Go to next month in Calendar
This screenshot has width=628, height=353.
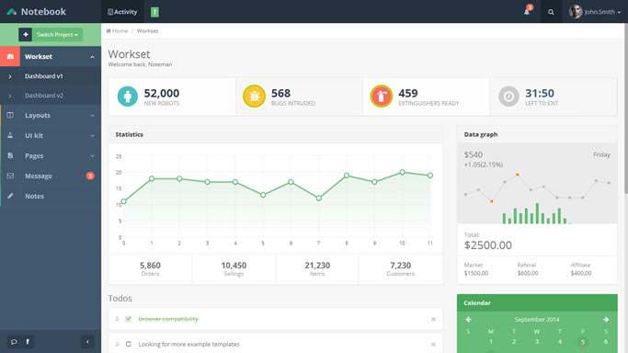coord(606,319)
